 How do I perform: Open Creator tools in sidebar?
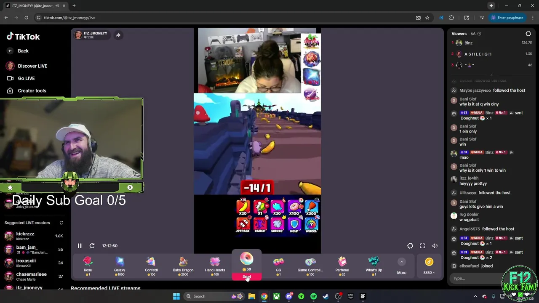pyautogui.click(x=27, y=90)
